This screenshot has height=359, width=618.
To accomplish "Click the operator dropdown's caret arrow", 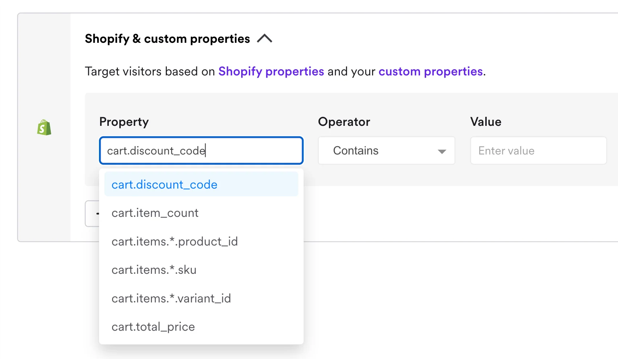I will tap(441, 151).
